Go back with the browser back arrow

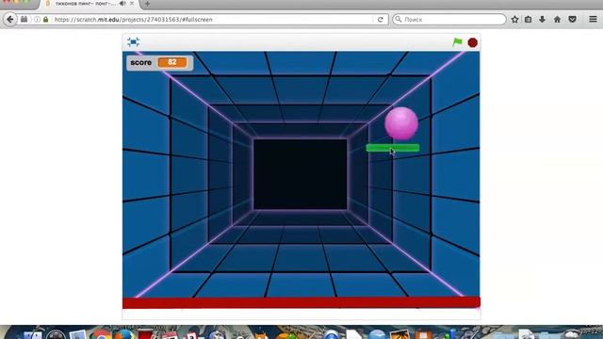coord(10,19)
